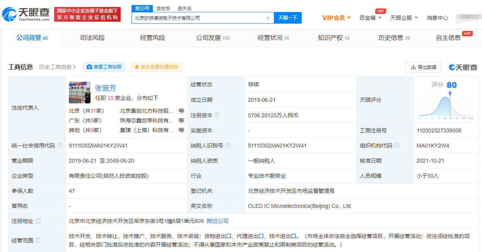Click the help icon beside 纳税人识别号
The width and height of the screenshot is (482, 252).
coord(228,146)
